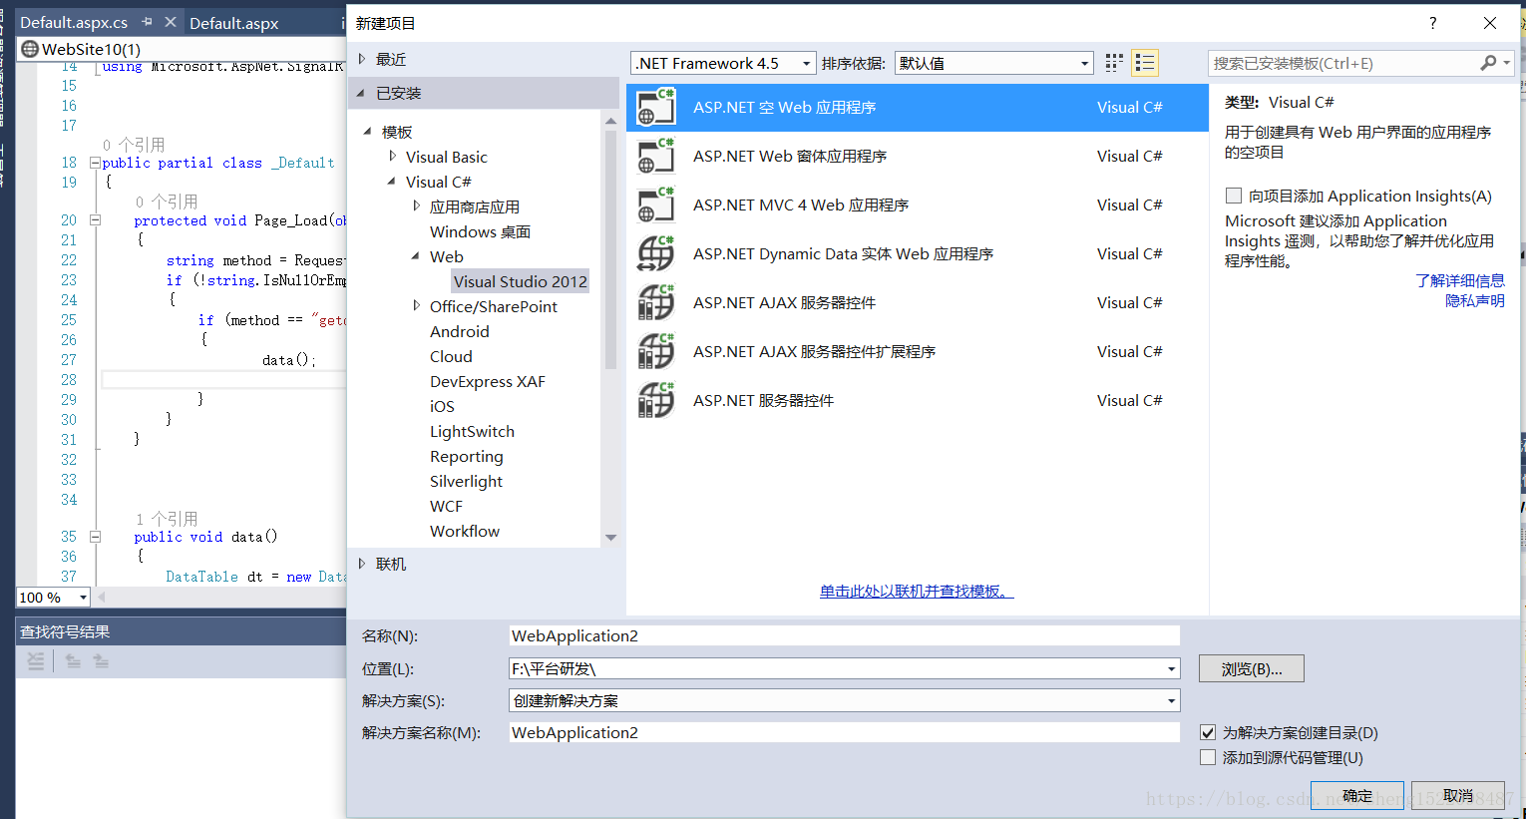Select iOS template category

point(442,406)
